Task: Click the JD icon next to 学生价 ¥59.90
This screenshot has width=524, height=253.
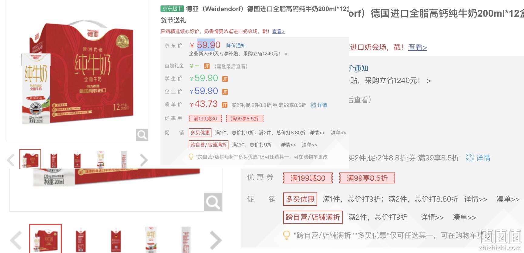Action: pyautogui.click(x=225, y=79)
